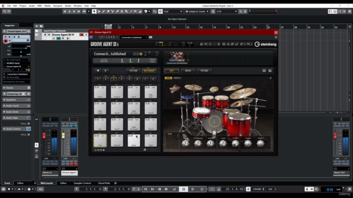Select the Zoom magnifier tool
Screen dimensions: 353x198
pyautogui.click(x=126, y=12)
